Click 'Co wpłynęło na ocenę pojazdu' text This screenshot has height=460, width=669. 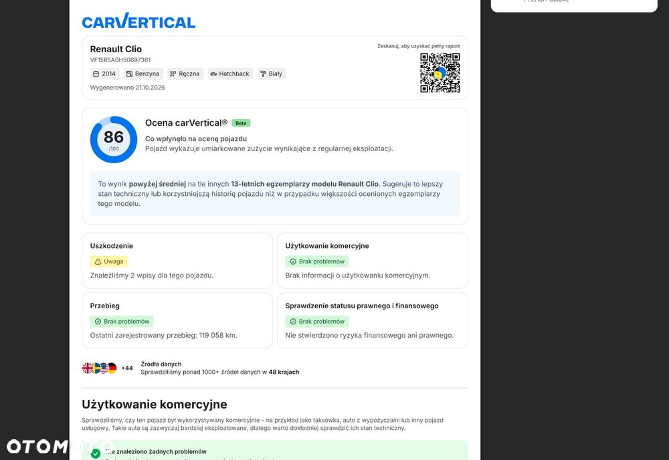pos(196,138)
